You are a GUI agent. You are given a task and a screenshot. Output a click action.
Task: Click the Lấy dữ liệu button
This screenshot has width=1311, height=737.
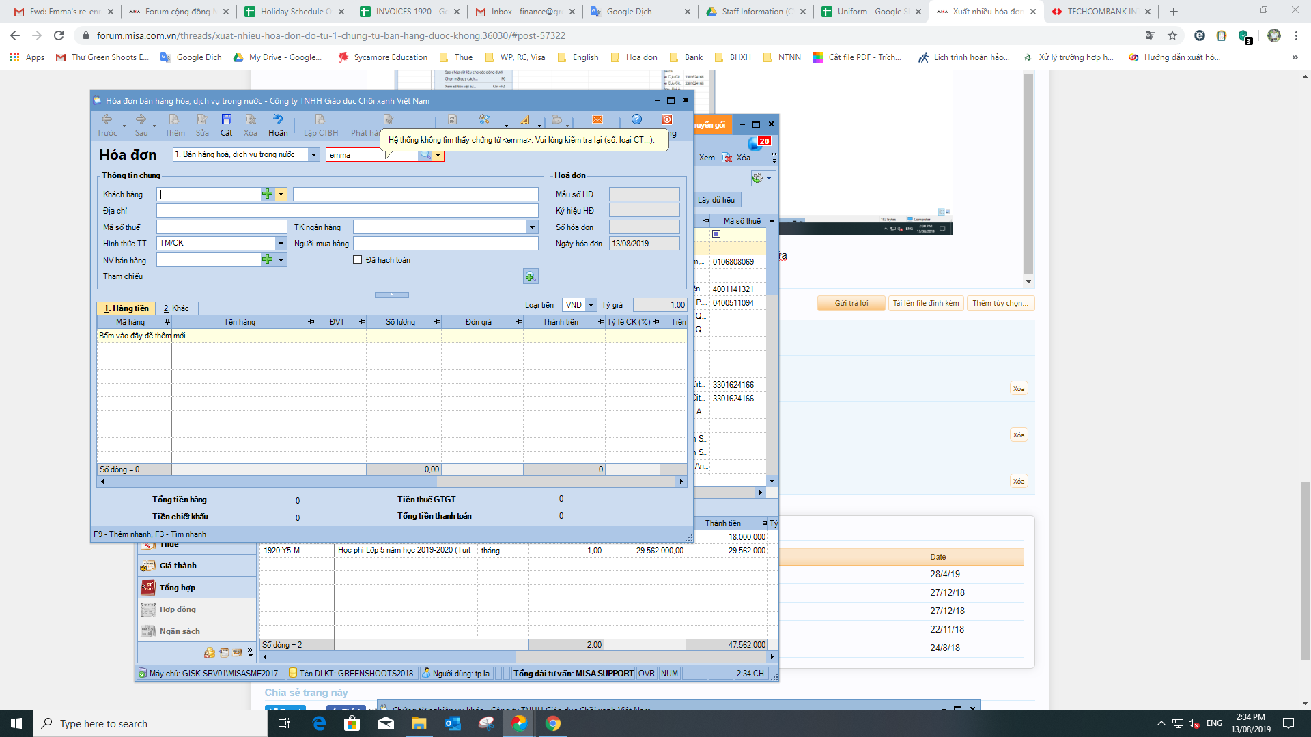pyautogui.click(x=716, y=200)
